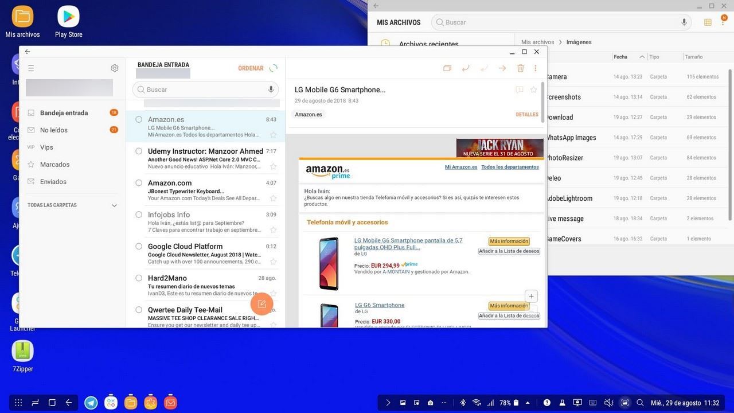
Task: Expand Todas las carpetas section
Action: 114,205
